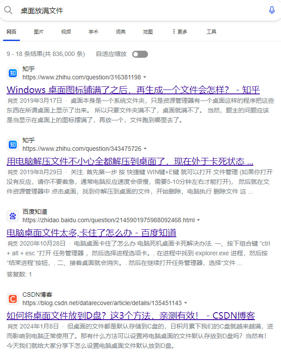Click the 自适应缩放 label
The height and width of the screenshot is (358, 281).
pos(111,54)
